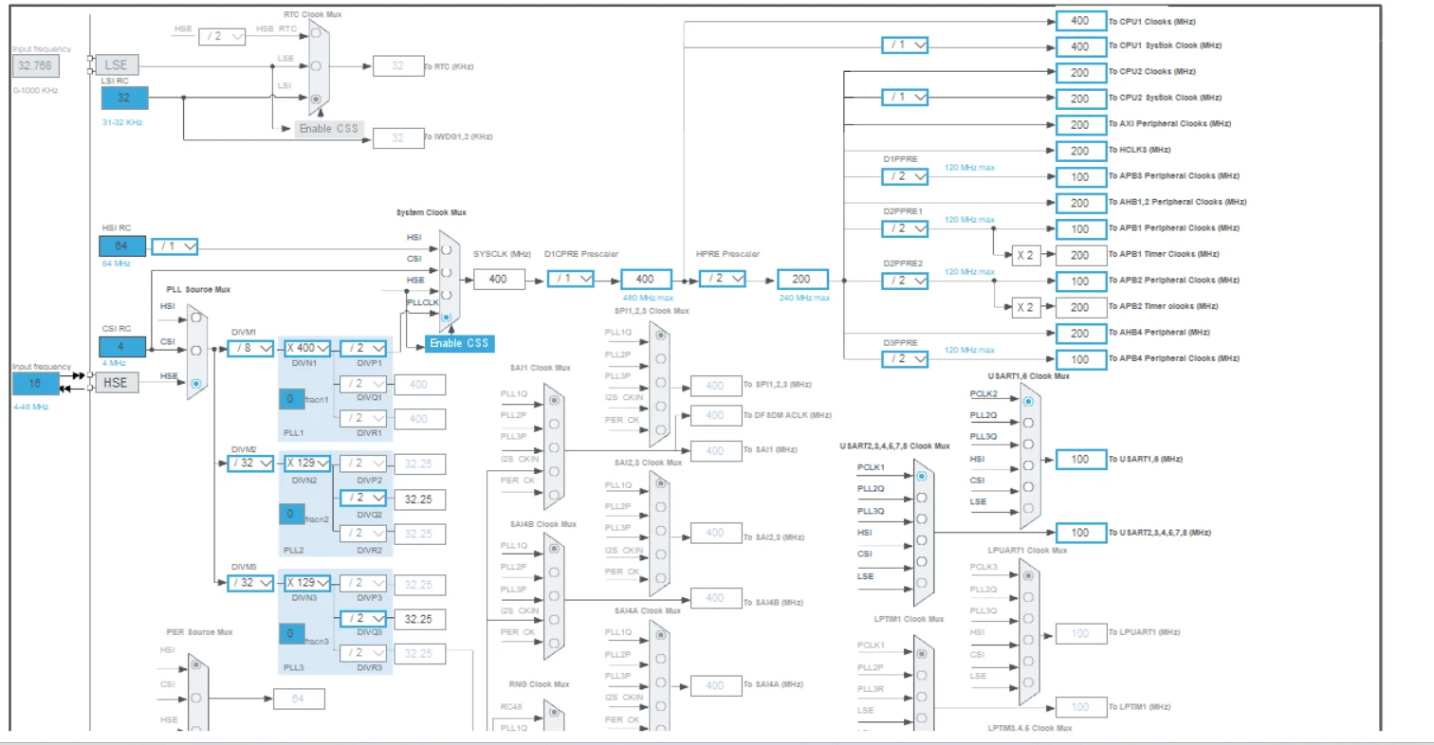This screenshot has height=745, width=1434.
Task: Edit the HSE input frequency 16 field
Action: [x=35, y=383]
